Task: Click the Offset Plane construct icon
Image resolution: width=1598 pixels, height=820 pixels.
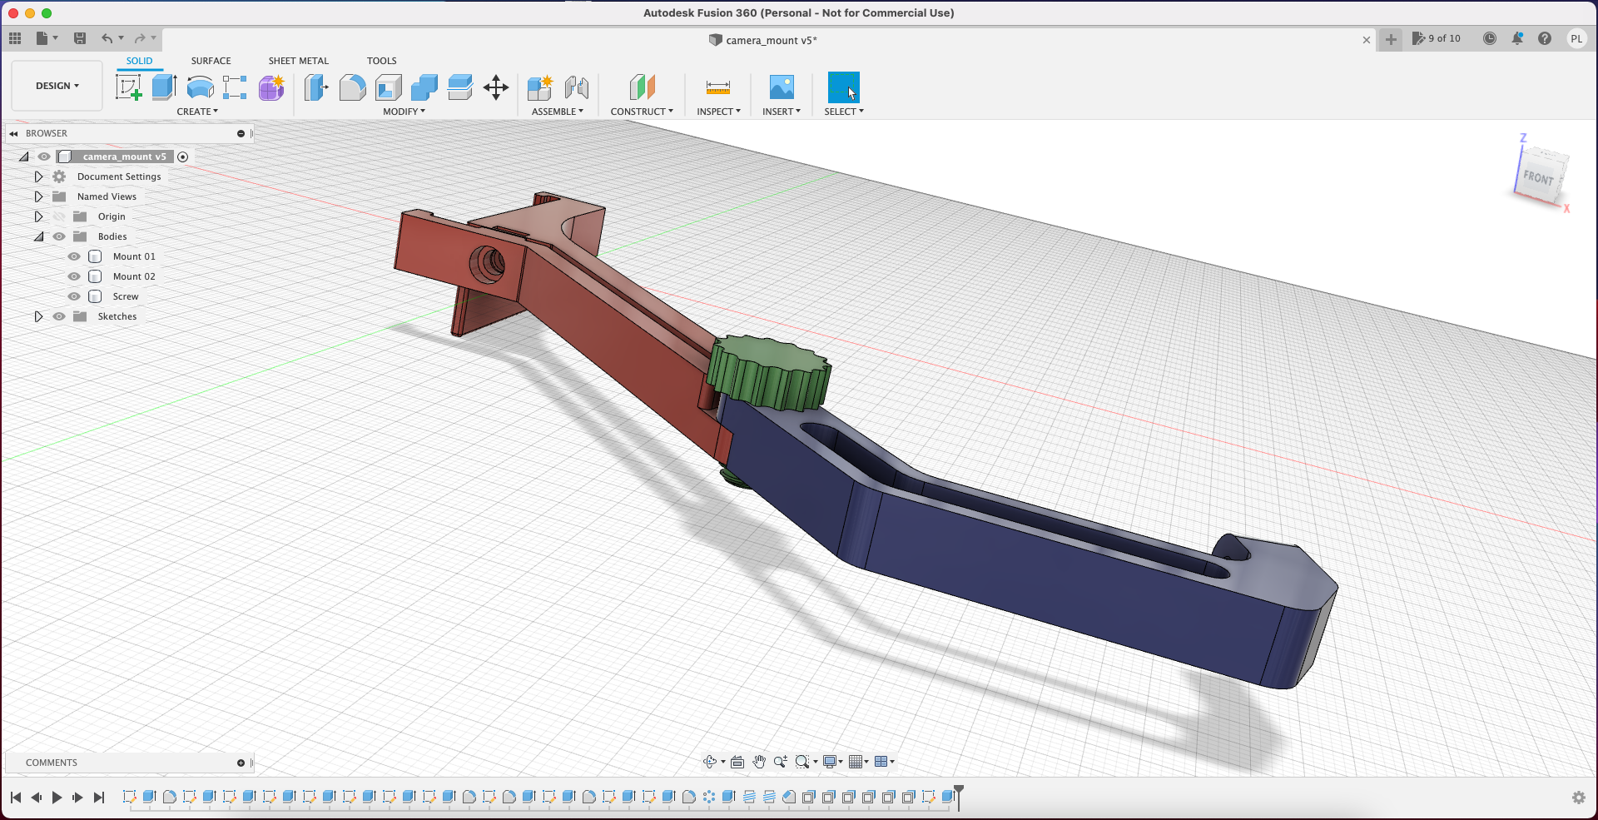Action: pyautogui.click(x=642, y=87)
